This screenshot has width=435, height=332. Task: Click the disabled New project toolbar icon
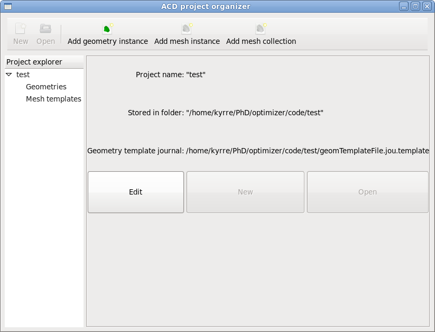(x=21, y=29)
